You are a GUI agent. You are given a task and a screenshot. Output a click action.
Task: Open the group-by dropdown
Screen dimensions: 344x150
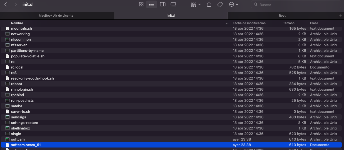[x=196, y=4]
